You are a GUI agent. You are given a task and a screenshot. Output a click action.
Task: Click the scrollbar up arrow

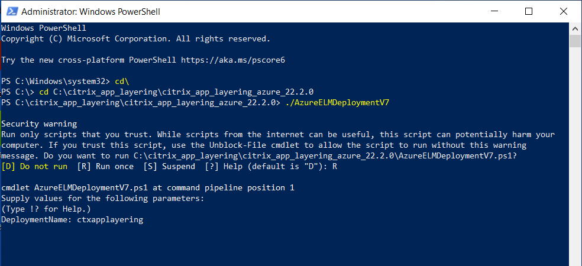[x=575, y=28]
